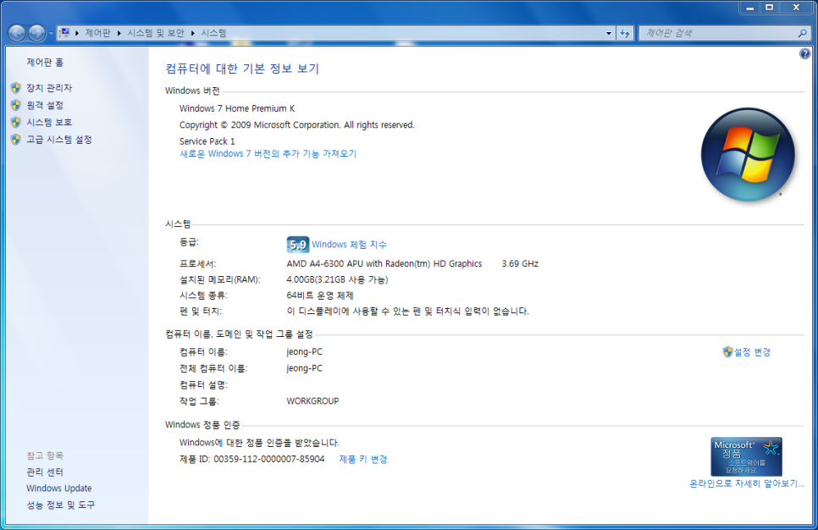This screenshot has width=818, height=530.
Task: Click the 64비트 운영 체제 value
Action: pyautogui.click(x=320, y=295)
